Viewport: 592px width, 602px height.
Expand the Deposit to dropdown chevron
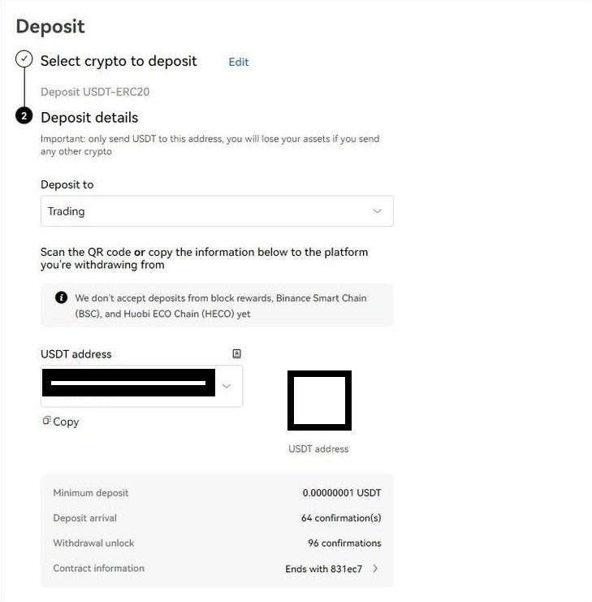(x=377, y=211)
